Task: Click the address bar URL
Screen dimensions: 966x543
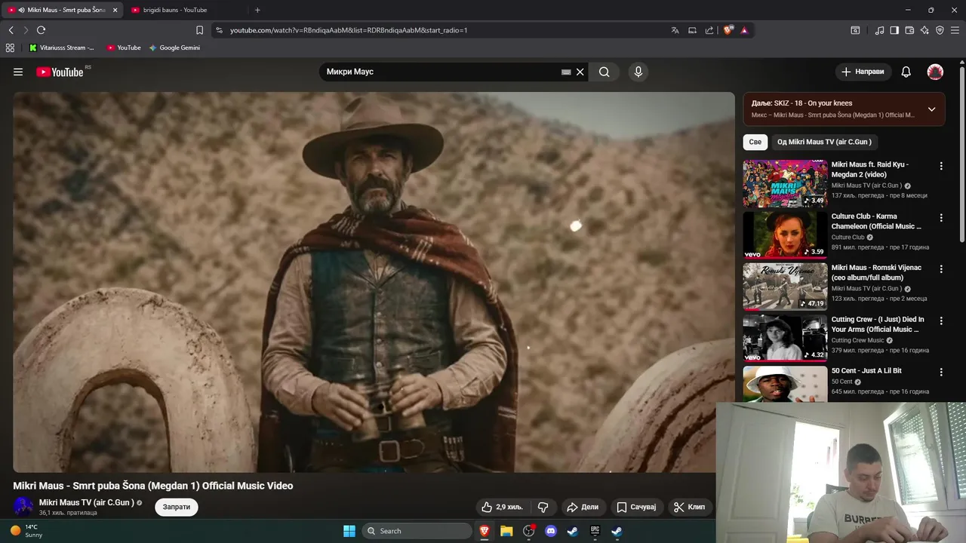Action: tap(349, 30)
